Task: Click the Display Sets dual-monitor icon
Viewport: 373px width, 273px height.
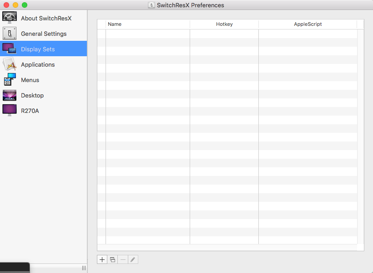Action: pyautogui.click(x=10, y=49)
